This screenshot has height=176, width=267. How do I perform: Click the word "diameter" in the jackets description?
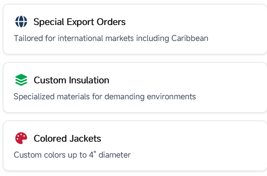click(115, 155)
